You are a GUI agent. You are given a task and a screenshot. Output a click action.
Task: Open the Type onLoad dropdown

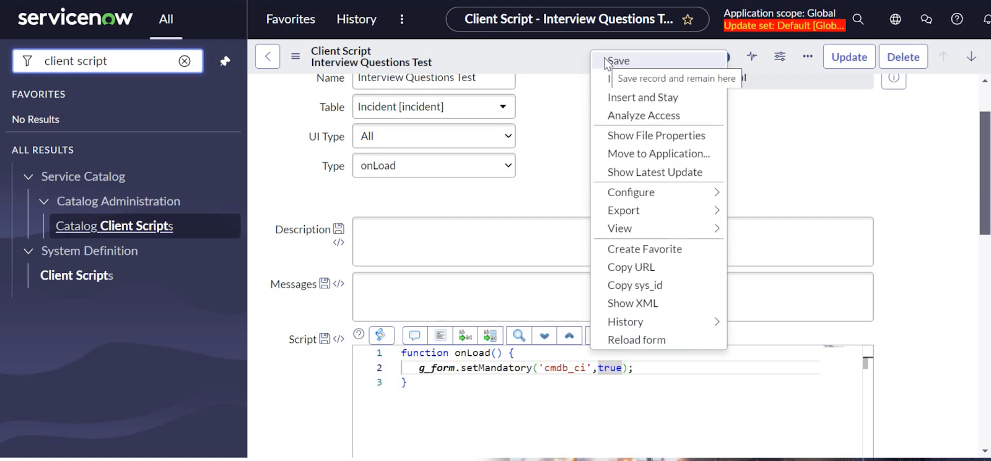click(x=434, y=165)
